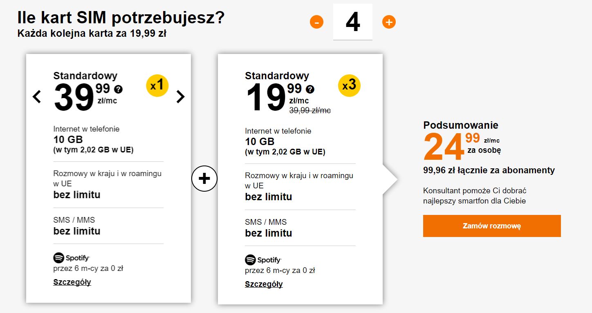592x313 pixels.
Task: Click the yellow x1 badge
Action: coord(157,85)
